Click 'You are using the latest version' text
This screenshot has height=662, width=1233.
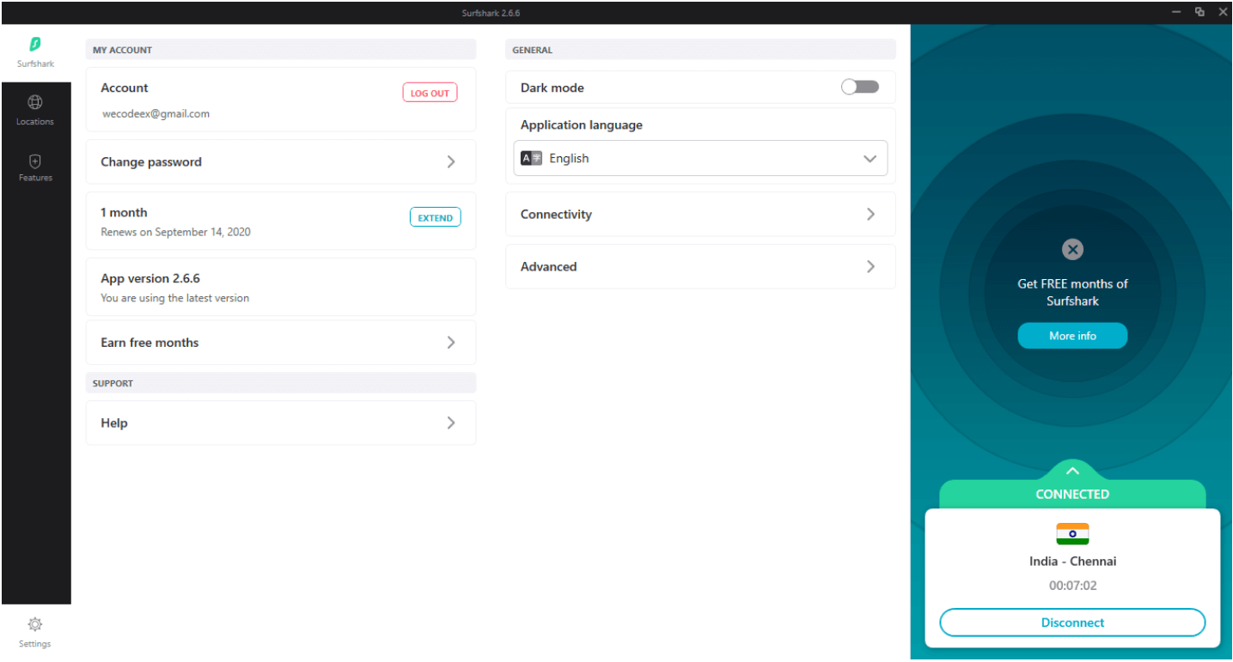click(175, 298)
